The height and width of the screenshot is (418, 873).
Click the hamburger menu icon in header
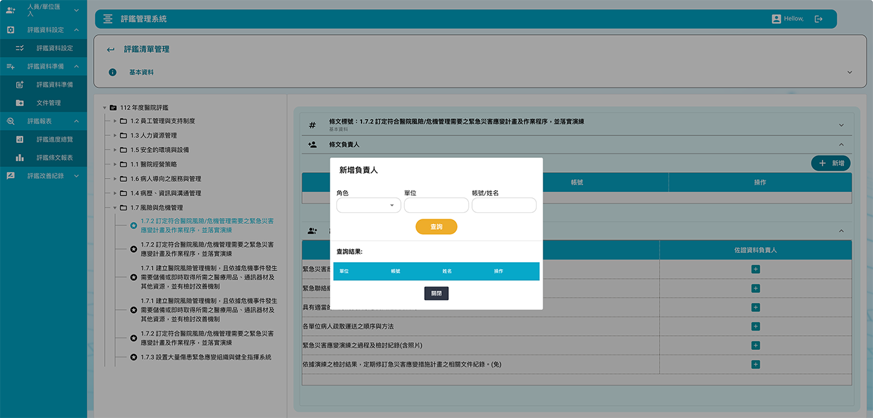point(108,19)
